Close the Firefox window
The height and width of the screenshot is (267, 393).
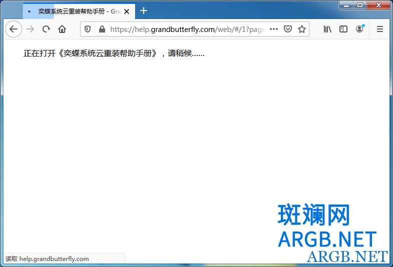tap(378, 5)
